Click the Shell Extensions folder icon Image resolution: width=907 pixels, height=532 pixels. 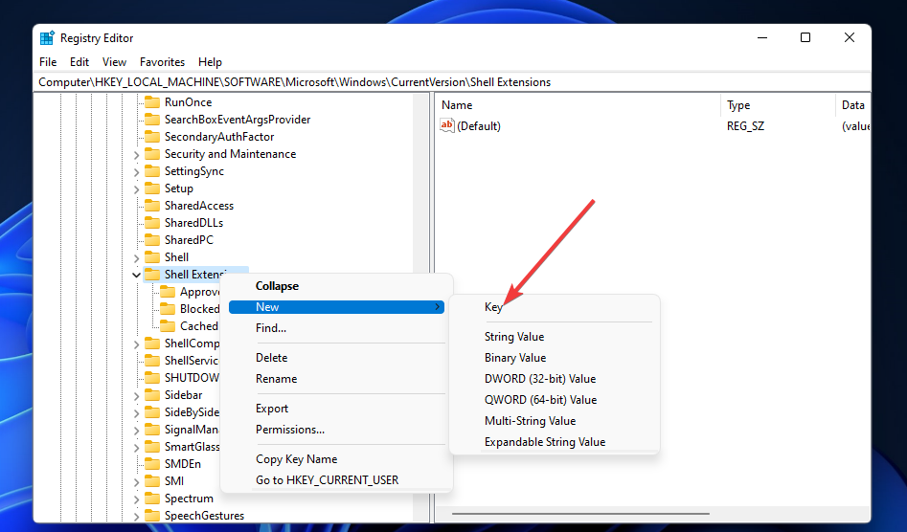click(x=152, y=275)
